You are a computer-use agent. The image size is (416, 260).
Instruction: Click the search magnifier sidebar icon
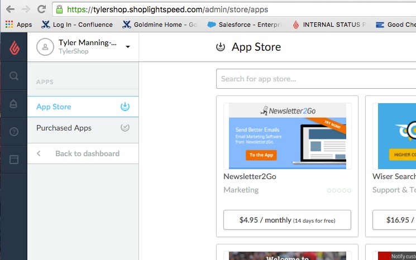pos(14,76)
